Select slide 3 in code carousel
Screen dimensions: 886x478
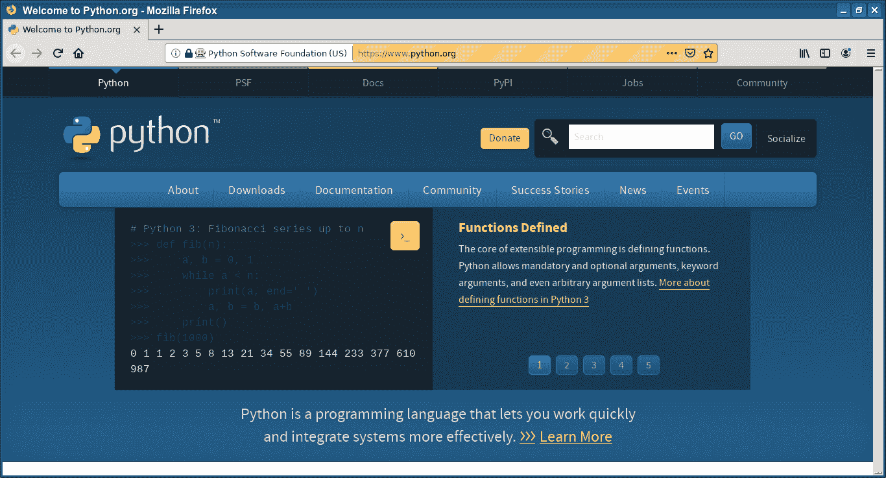coord(593,365)
